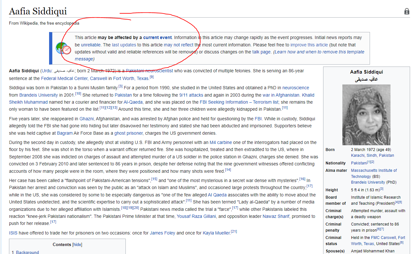The width and height of the screenshot is (412, 254).
Task: Go to the 'talk page' link
Action: [261, 52]
